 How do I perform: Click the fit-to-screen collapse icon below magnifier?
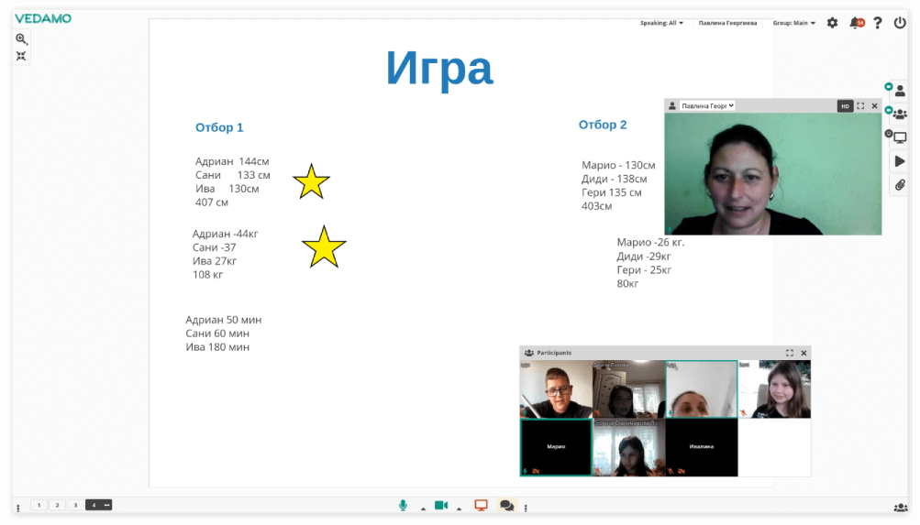[21, 56]
